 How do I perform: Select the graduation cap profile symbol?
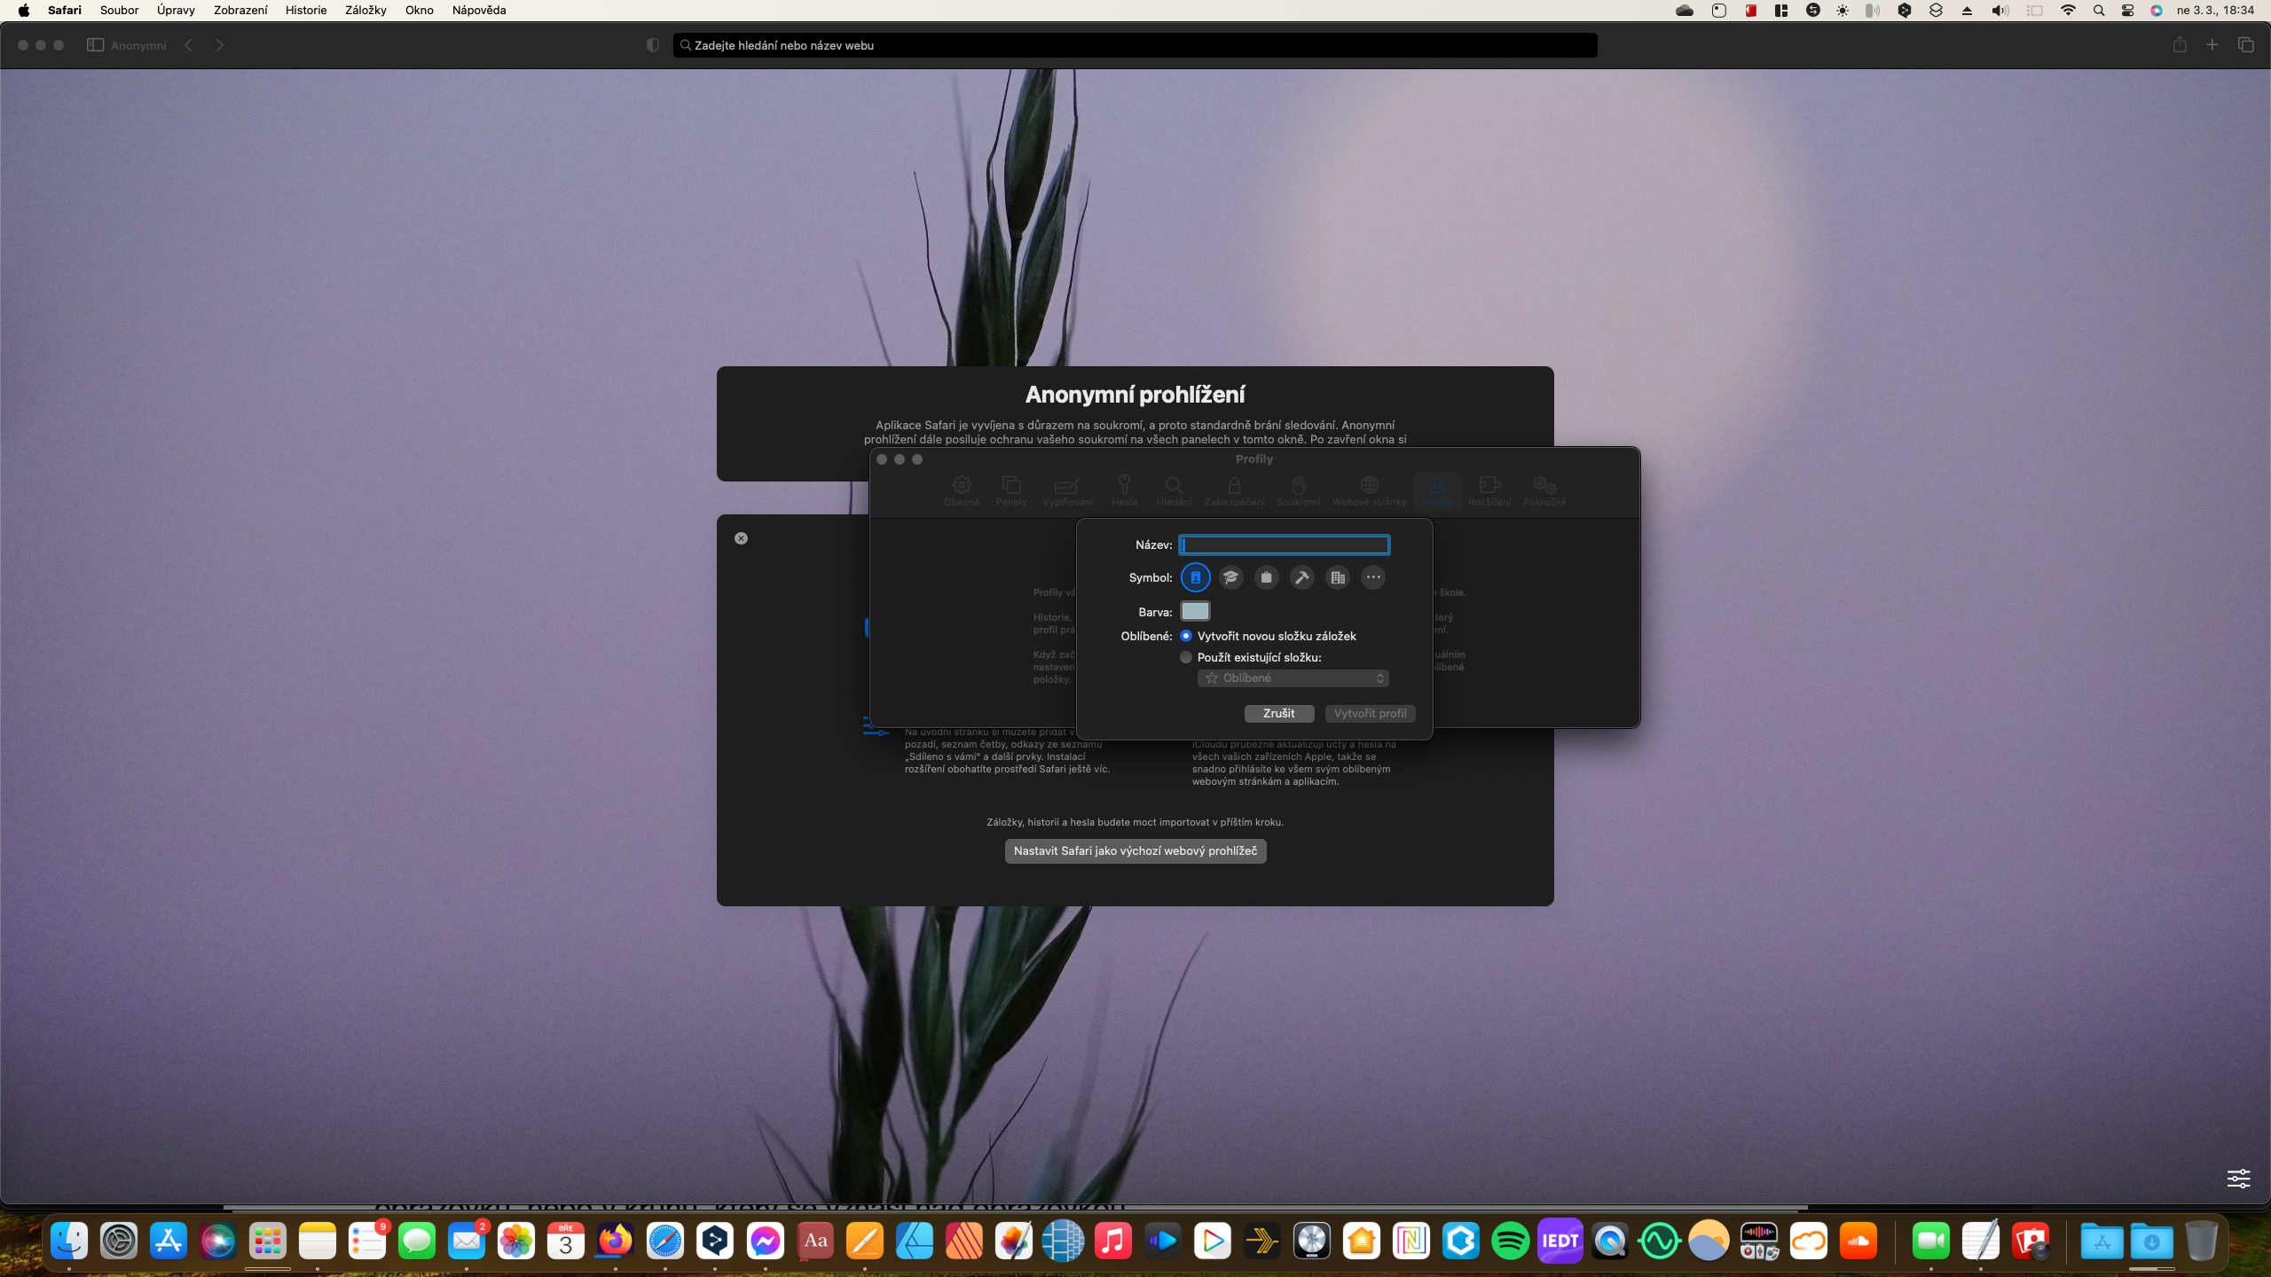click(1230, 577)
